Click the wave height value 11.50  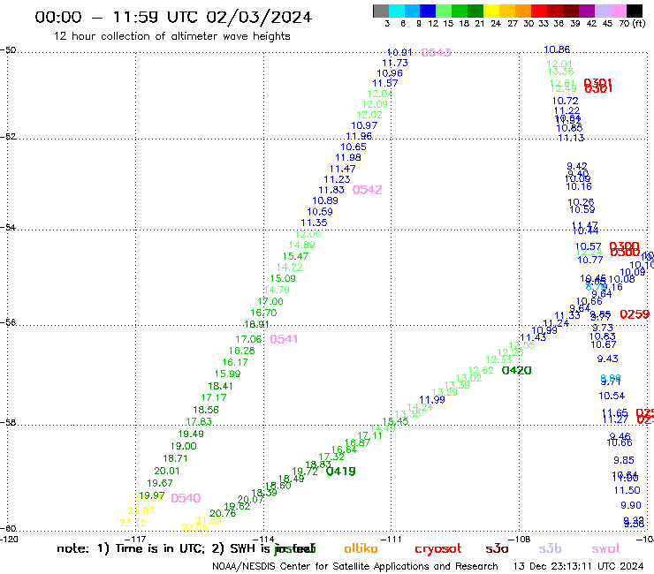coord(627,491)
